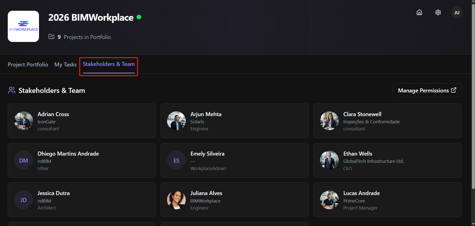This screenshot has width=475, height=226.
Task: Open the My Tasks tab
Action: [x=65, y=64]
